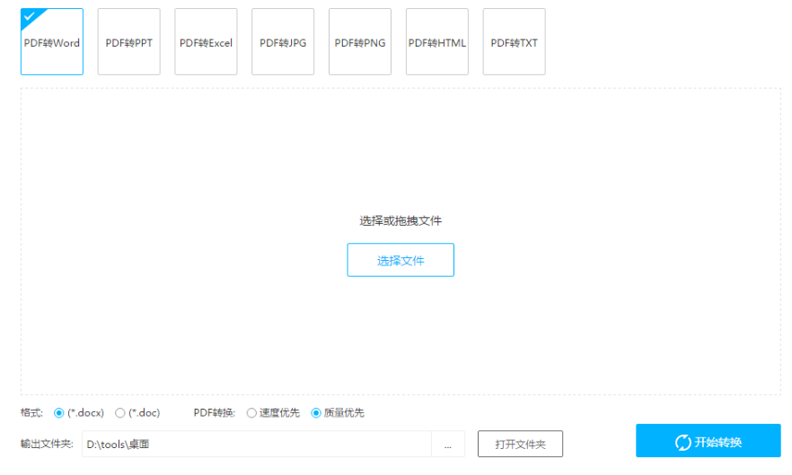Select PDF转PNG conversion
792x475 pixels.
point(360,42)
